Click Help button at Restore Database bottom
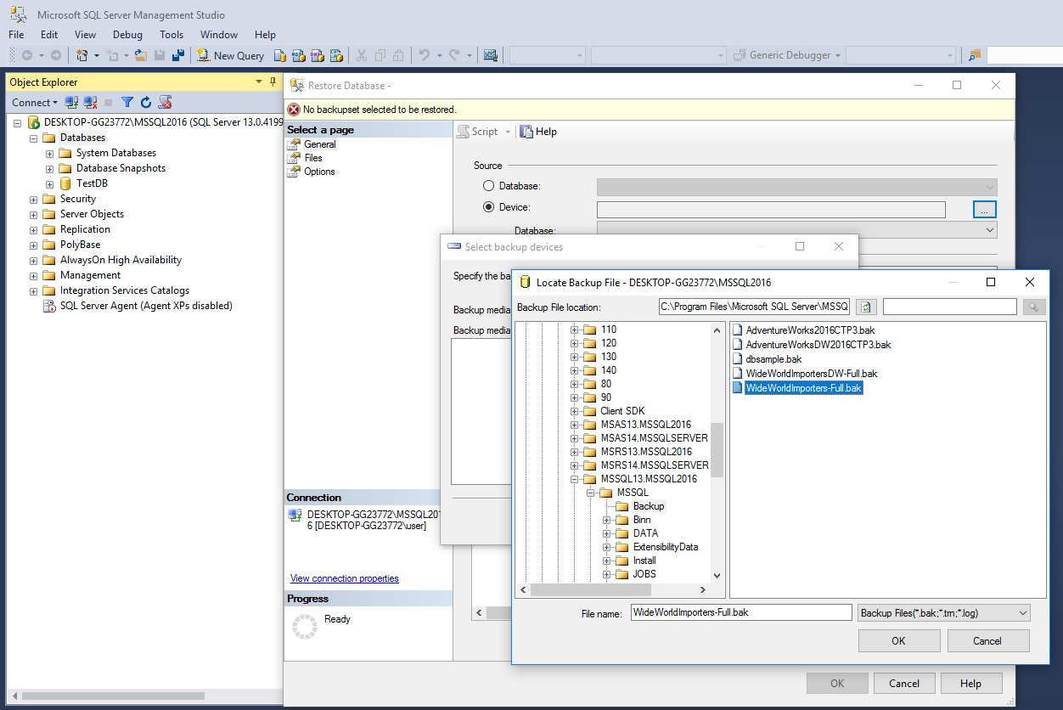Viewport: 1063px width, 710px height. pos(970,683)
